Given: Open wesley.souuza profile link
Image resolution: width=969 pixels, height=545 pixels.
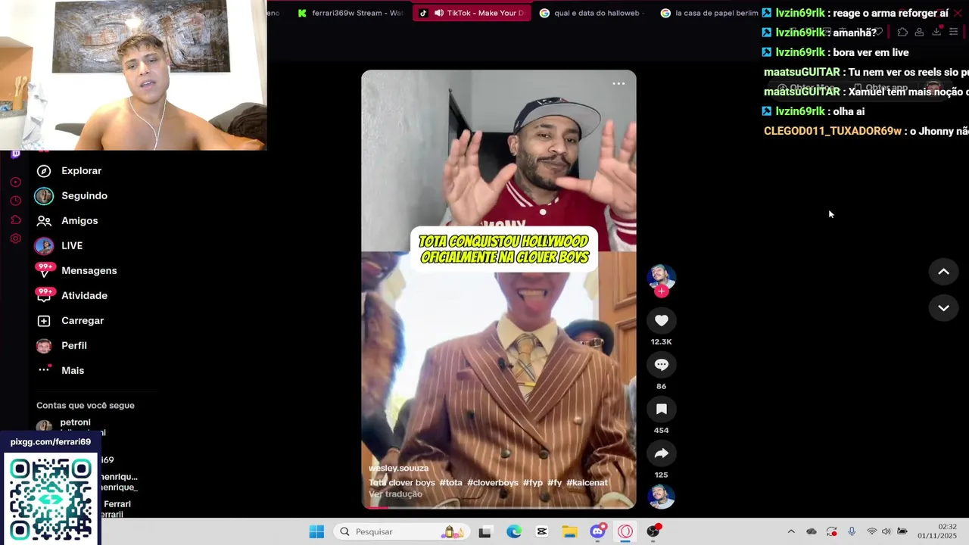Looking at the screenshot, I should coord(398,469).
